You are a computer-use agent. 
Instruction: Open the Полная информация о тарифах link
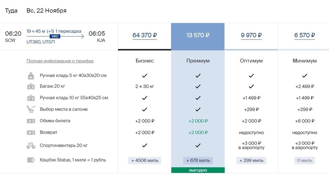pyautogui.click(x=60, y=61)
